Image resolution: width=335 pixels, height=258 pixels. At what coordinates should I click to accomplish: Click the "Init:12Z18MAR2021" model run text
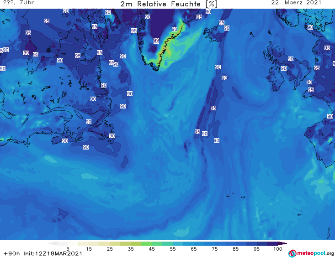tap(53, 253)
